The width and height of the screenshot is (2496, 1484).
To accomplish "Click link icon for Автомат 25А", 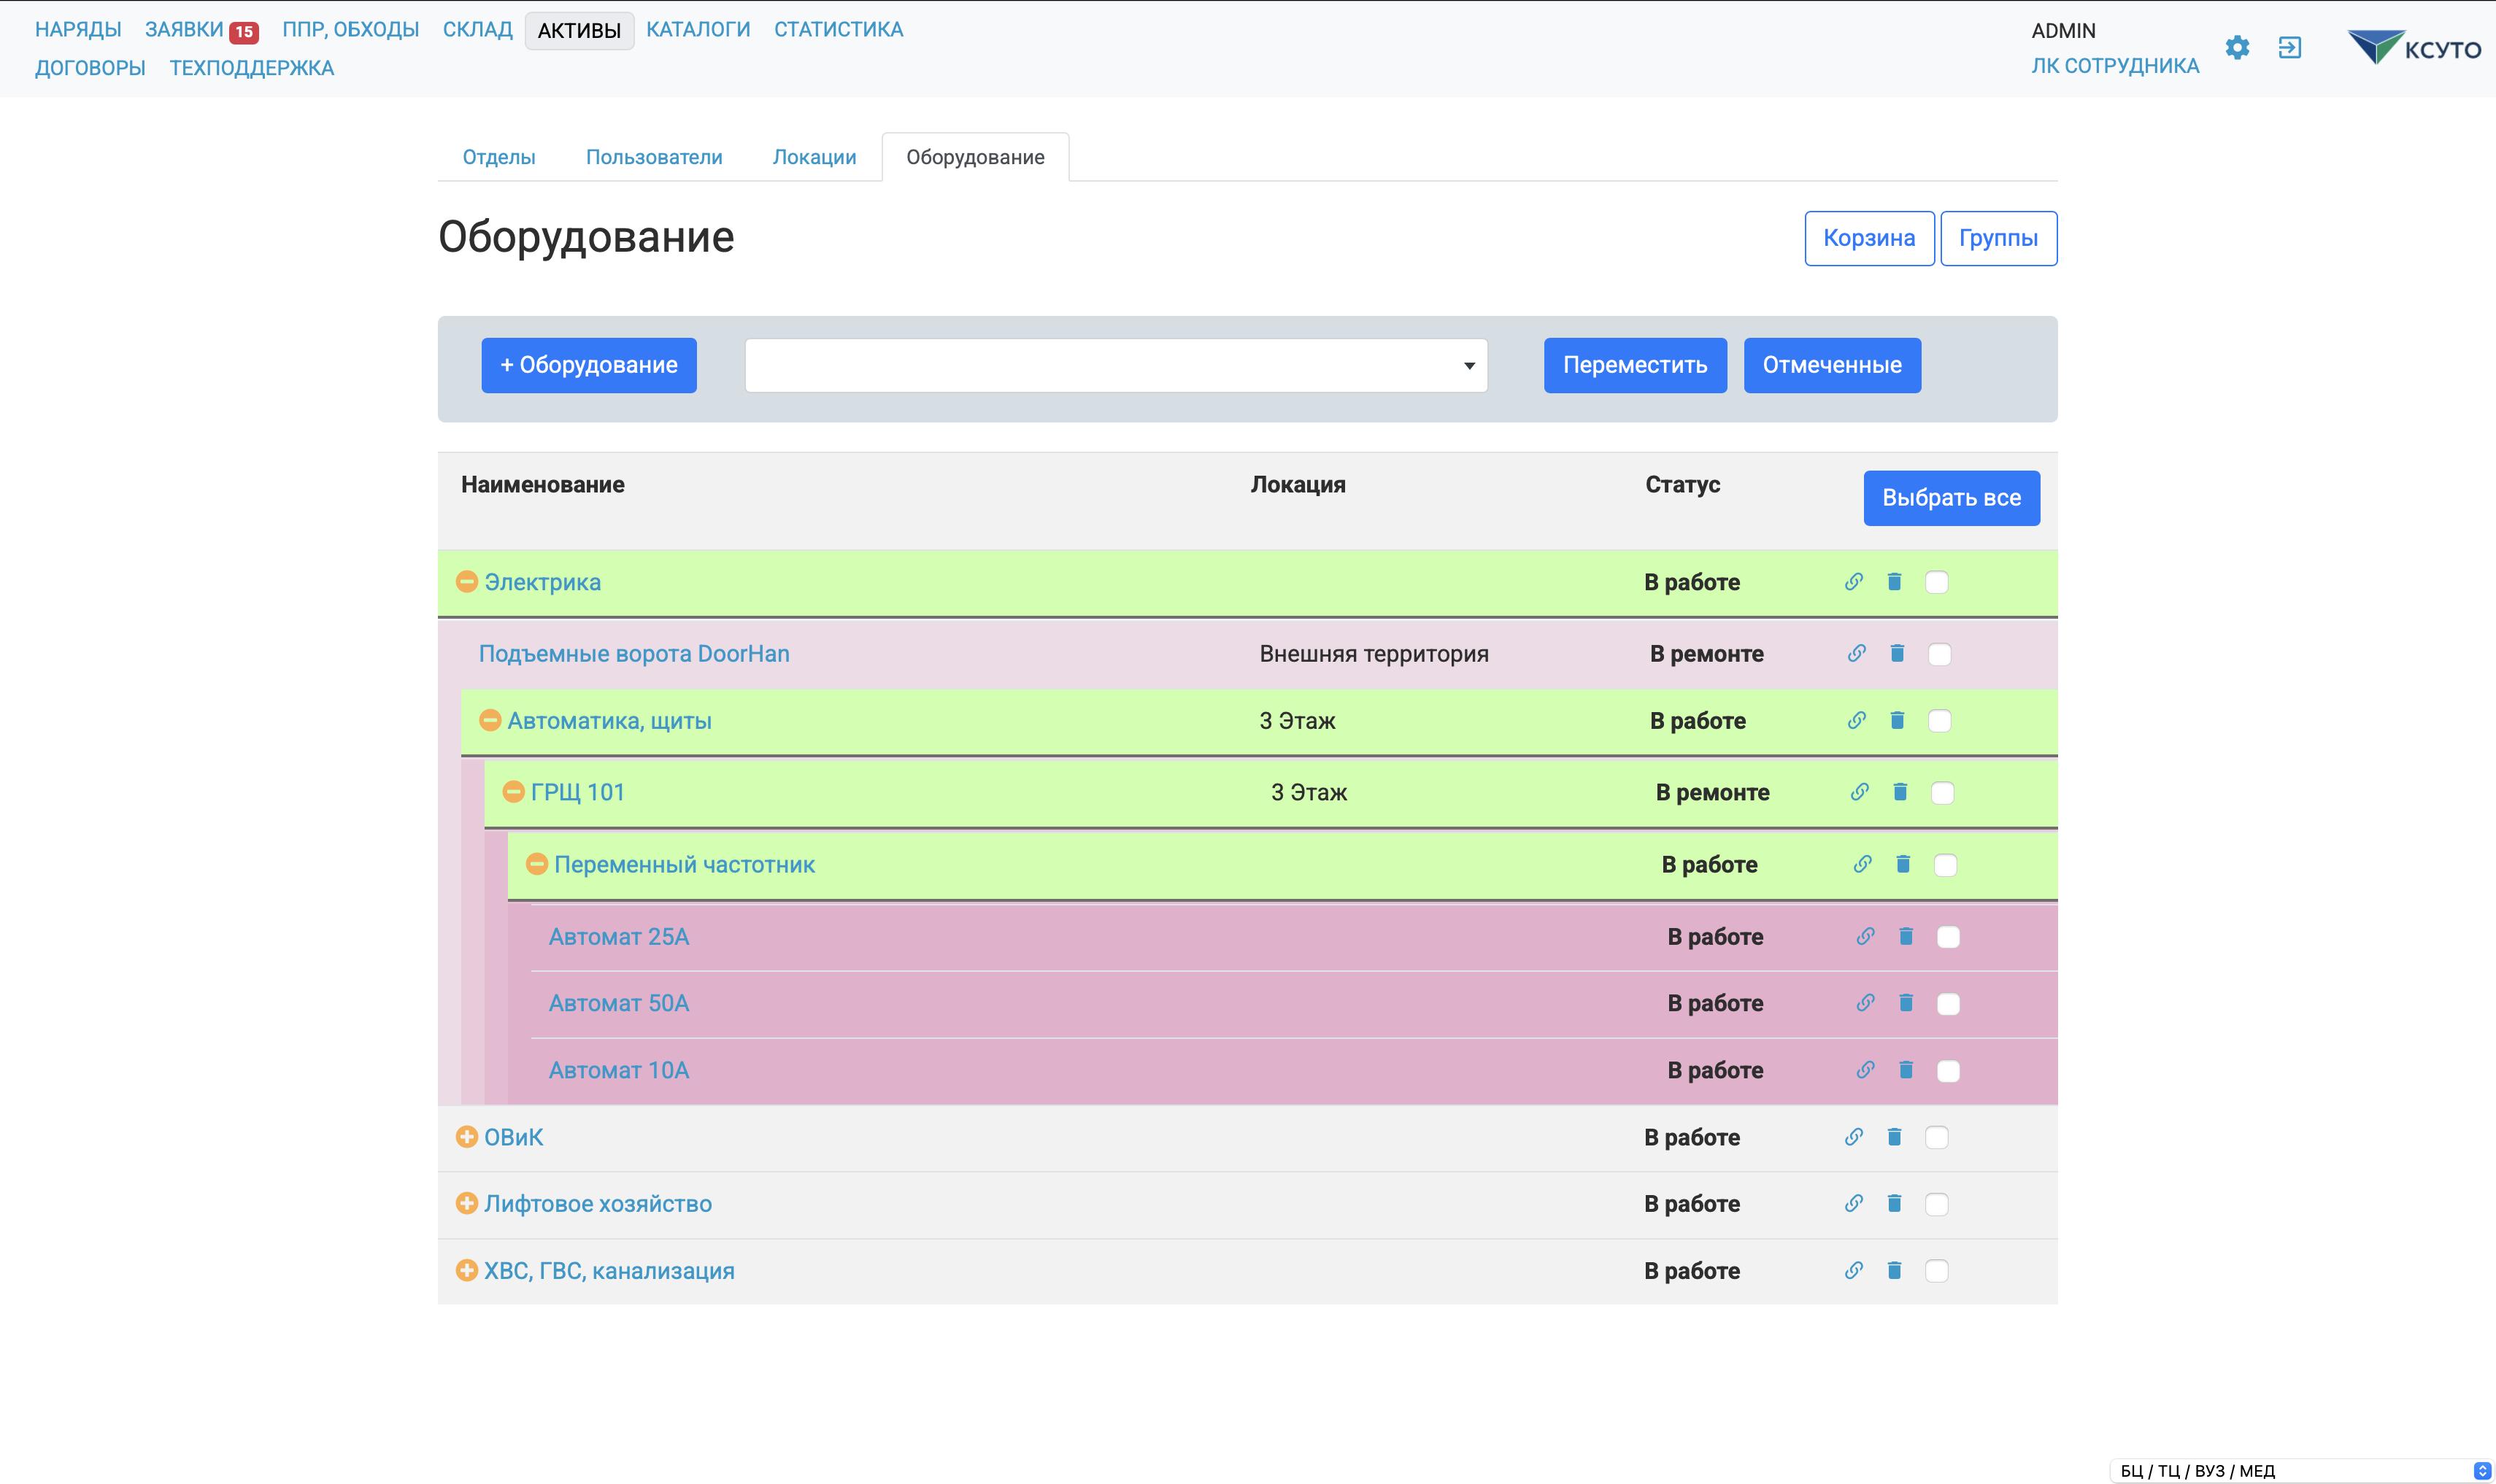I will click(1865, 937).
